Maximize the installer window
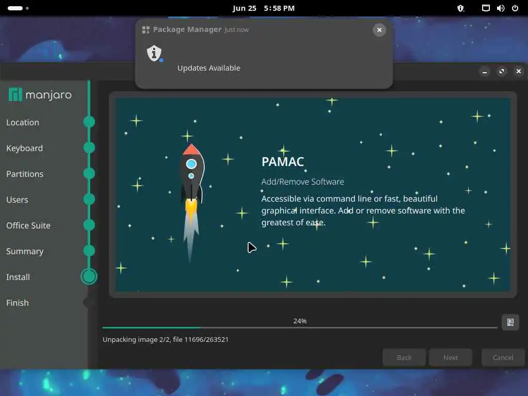The image size is (528, 396). tap(502, 71)
